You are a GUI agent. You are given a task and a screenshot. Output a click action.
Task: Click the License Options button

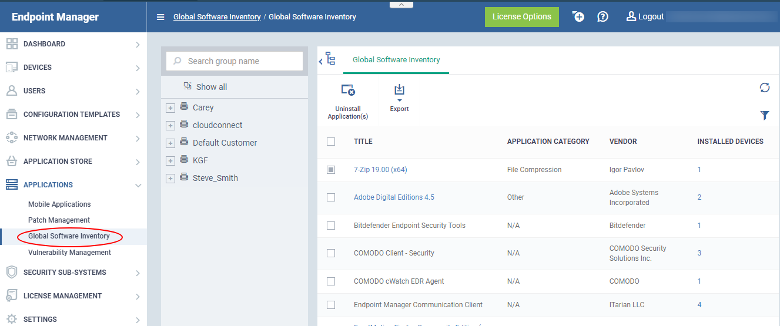pos(522,16)
